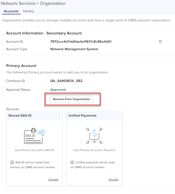Disable the Unified Payments service
Image resolution: width=175 pixels, height=194 pixels.
113,179
